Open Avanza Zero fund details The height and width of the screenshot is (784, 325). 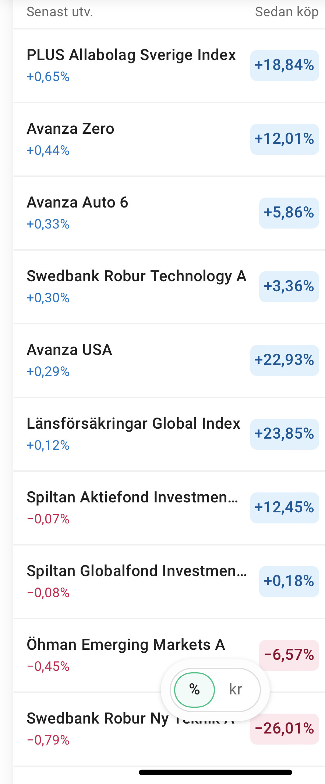[x=71, y=129]
